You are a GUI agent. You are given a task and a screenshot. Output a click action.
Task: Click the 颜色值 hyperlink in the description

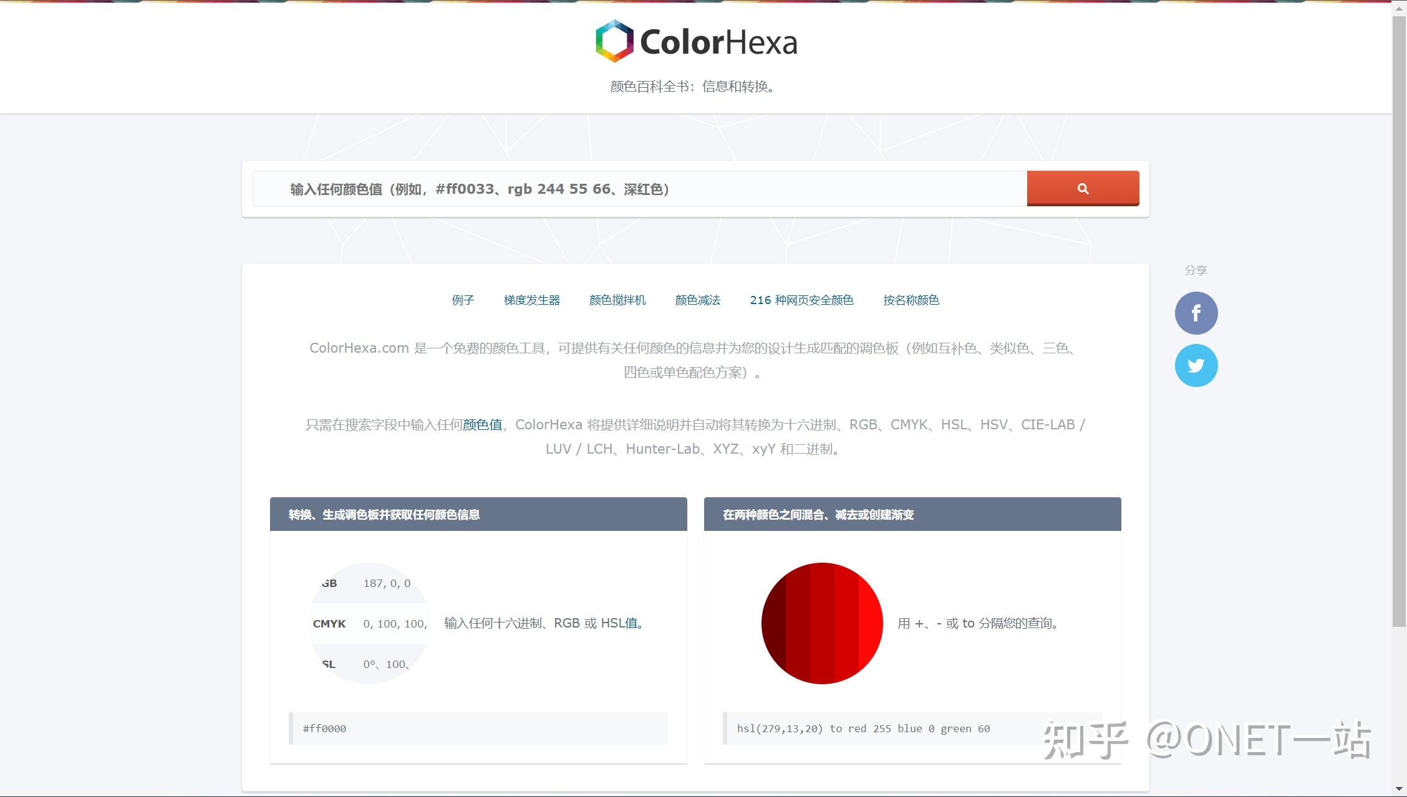click(x=482, y=425)
